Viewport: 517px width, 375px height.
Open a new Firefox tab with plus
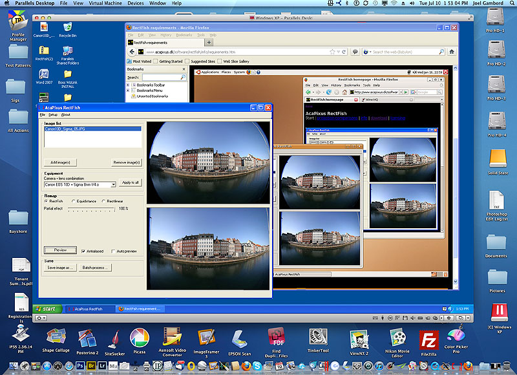tap(209, 42)
